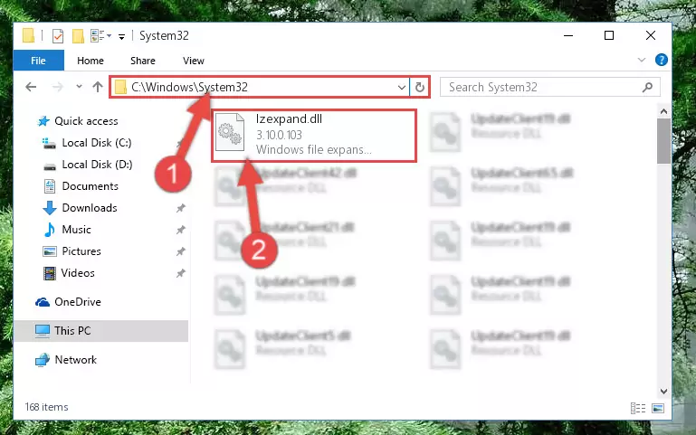Open the Pictures folder in sidebar

pos(81,251)
